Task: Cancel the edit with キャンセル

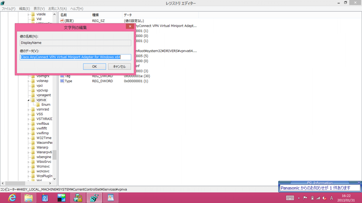Action: point(119,67)
